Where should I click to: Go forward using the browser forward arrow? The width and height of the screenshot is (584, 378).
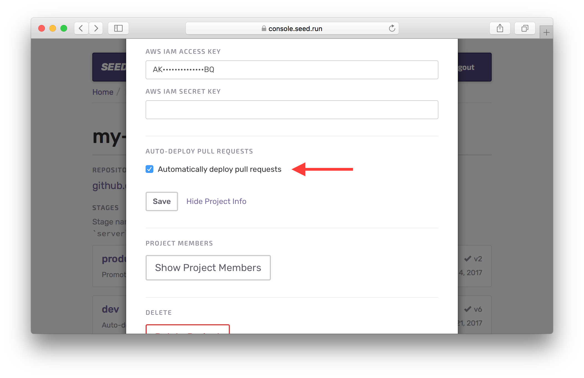[x=96, y=28]
